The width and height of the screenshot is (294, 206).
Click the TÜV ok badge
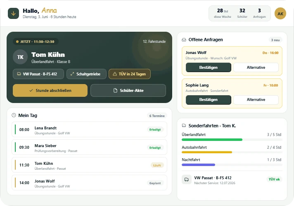pos(274,179)
